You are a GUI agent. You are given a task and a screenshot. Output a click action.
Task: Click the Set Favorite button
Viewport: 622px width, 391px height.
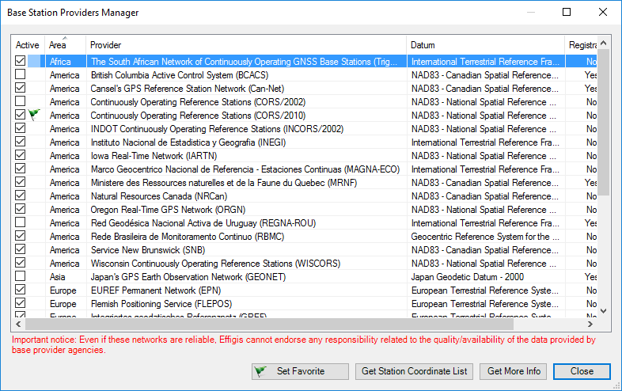[299, 371]
